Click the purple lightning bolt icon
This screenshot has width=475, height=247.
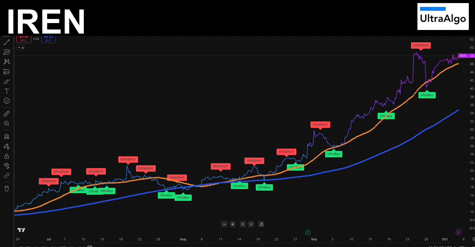(x=458, y=232)
